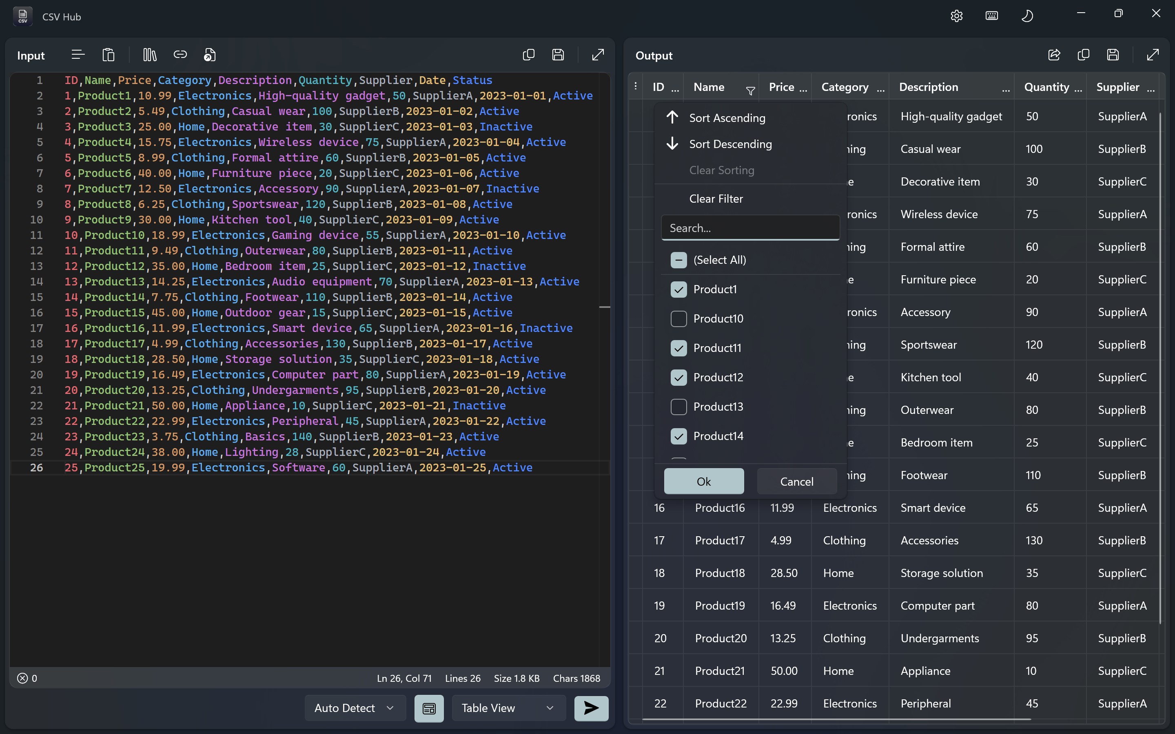Check the Product13 checkbox
The image size is (1175, 734).
pyautogui.click(x=679, y=407)
